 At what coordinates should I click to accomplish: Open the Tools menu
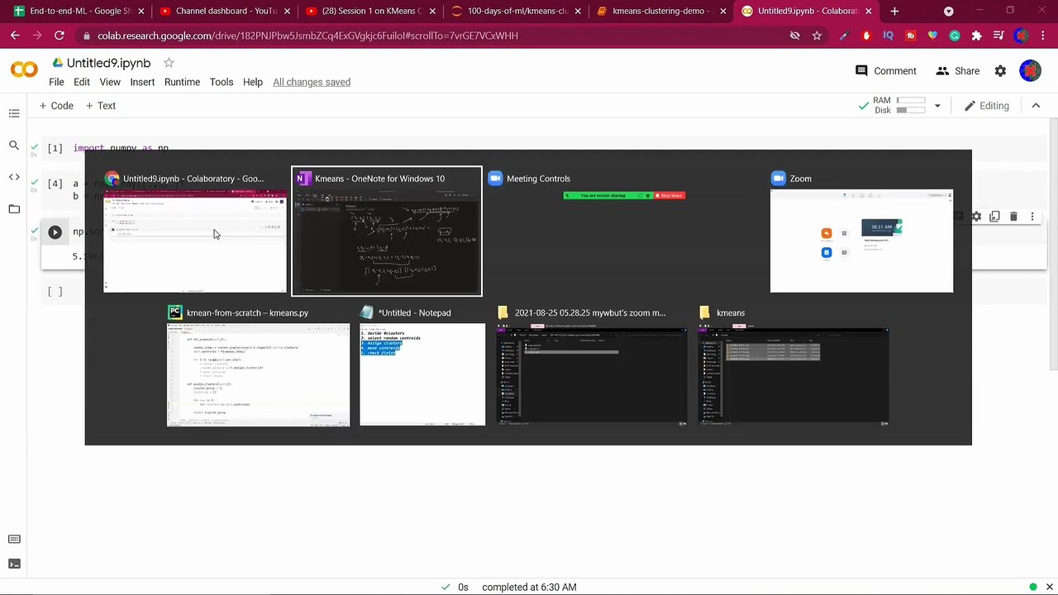[221, 82]
